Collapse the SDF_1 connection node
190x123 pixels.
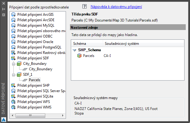(x=13, y=75)
